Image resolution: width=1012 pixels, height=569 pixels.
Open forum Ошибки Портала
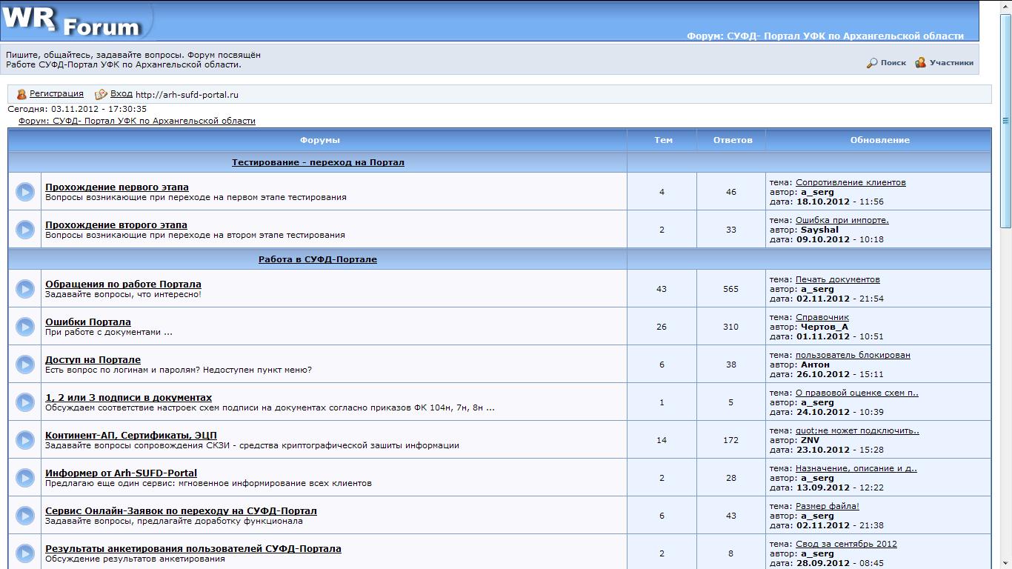coord(88,322)
